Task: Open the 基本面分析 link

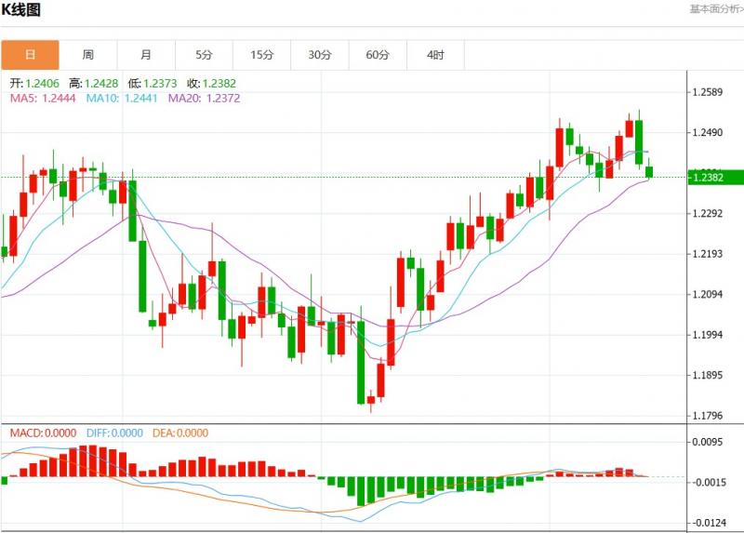Action: pyautogui.click(x=716, y=8)
